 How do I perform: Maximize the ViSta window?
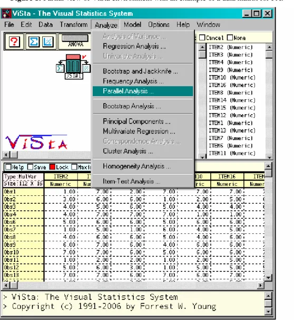[257, 14]
